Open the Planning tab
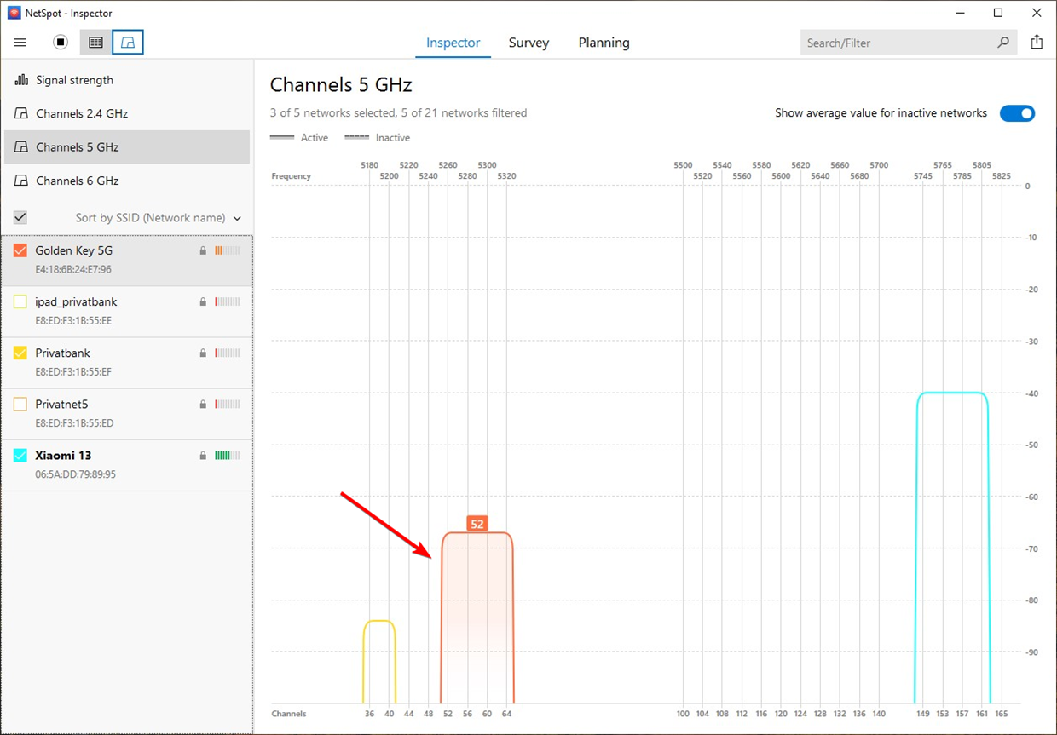 tap(604, 42)
